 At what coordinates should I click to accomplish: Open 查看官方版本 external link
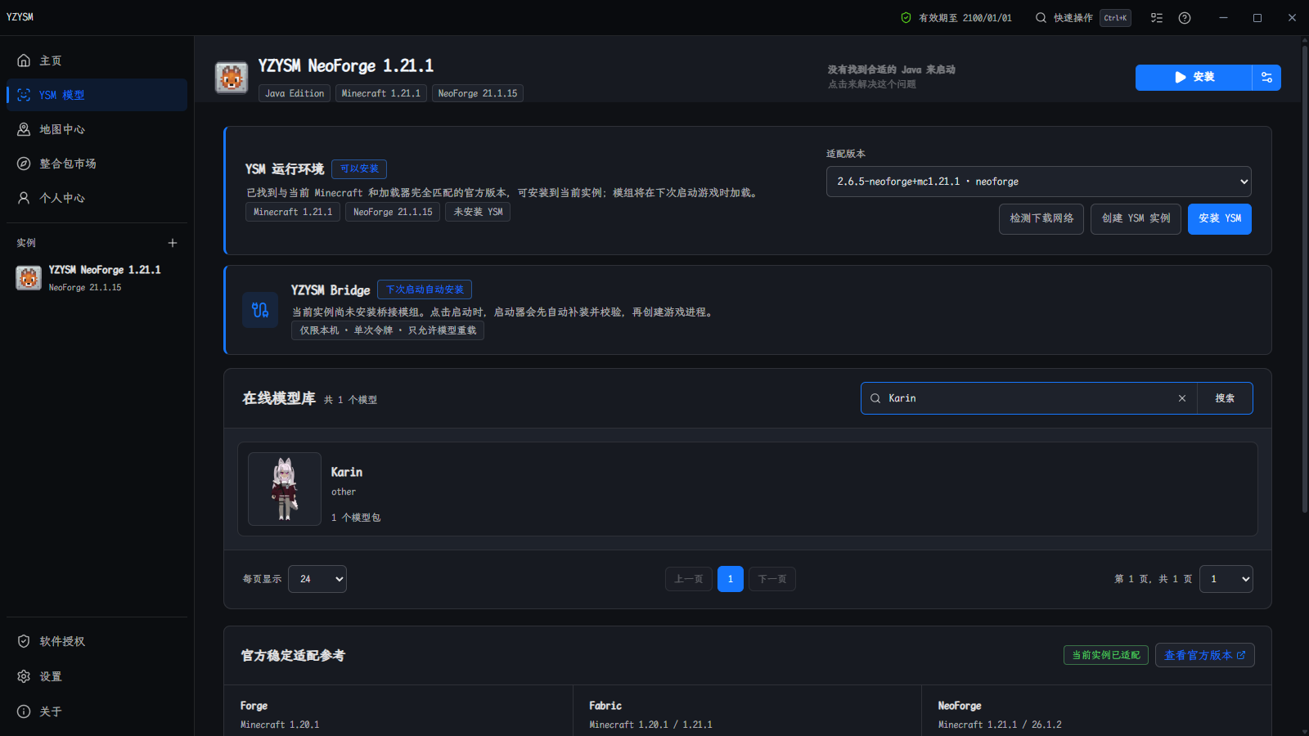[x=1205, y=655]
